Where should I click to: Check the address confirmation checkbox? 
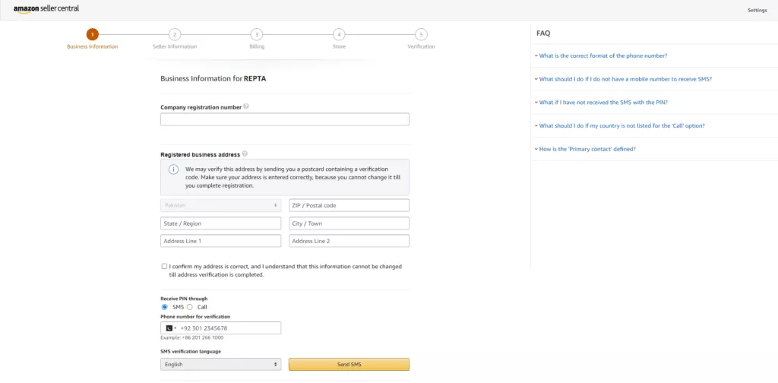pos(164,267)
